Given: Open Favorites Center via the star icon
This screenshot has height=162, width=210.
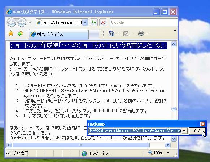Looking at the screenshot, I should [10, 33].
